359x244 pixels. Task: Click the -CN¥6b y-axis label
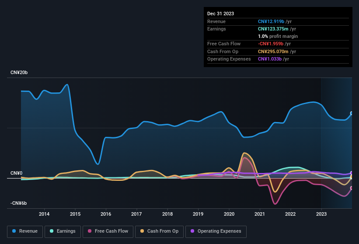pyautogui.click(x=18, y=203)
